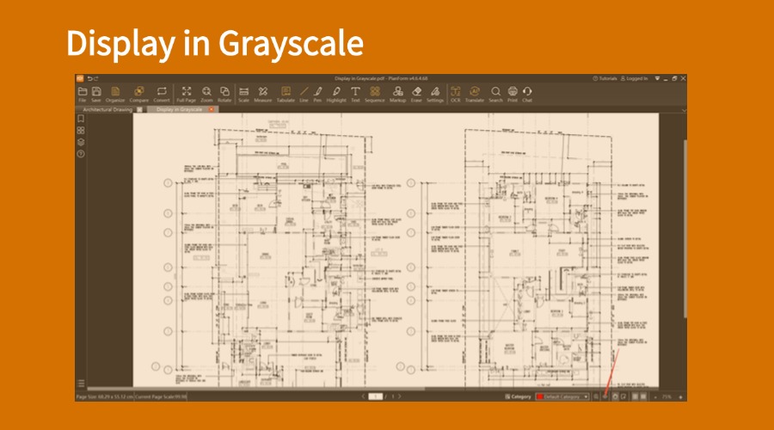Close the Display in Grayscale tab
The image size is (774, 430).
(212, 109)
